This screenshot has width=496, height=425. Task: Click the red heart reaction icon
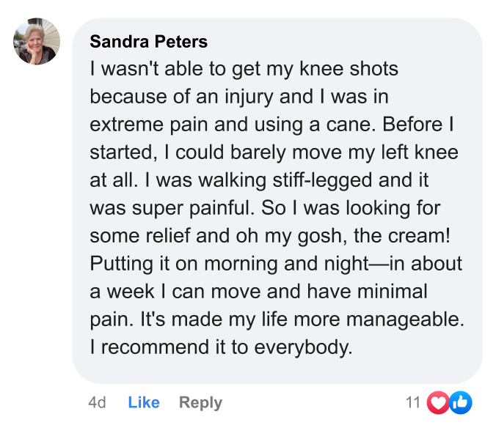pyautogui.click(x=437, y=402)
